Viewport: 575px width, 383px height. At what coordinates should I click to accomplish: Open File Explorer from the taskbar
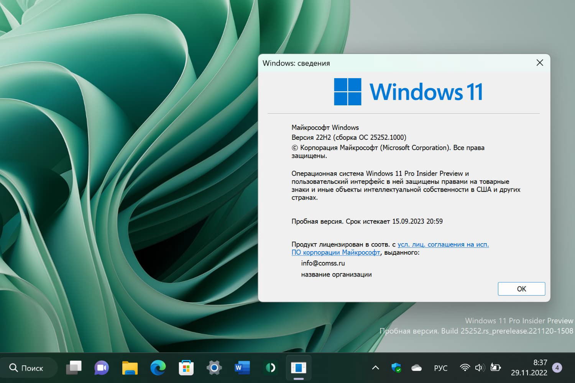(130, 368)
